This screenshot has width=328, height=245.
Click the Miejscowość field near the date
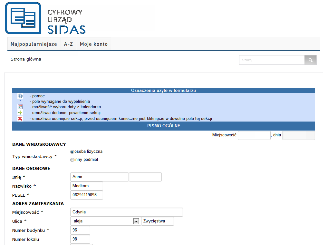254,135
